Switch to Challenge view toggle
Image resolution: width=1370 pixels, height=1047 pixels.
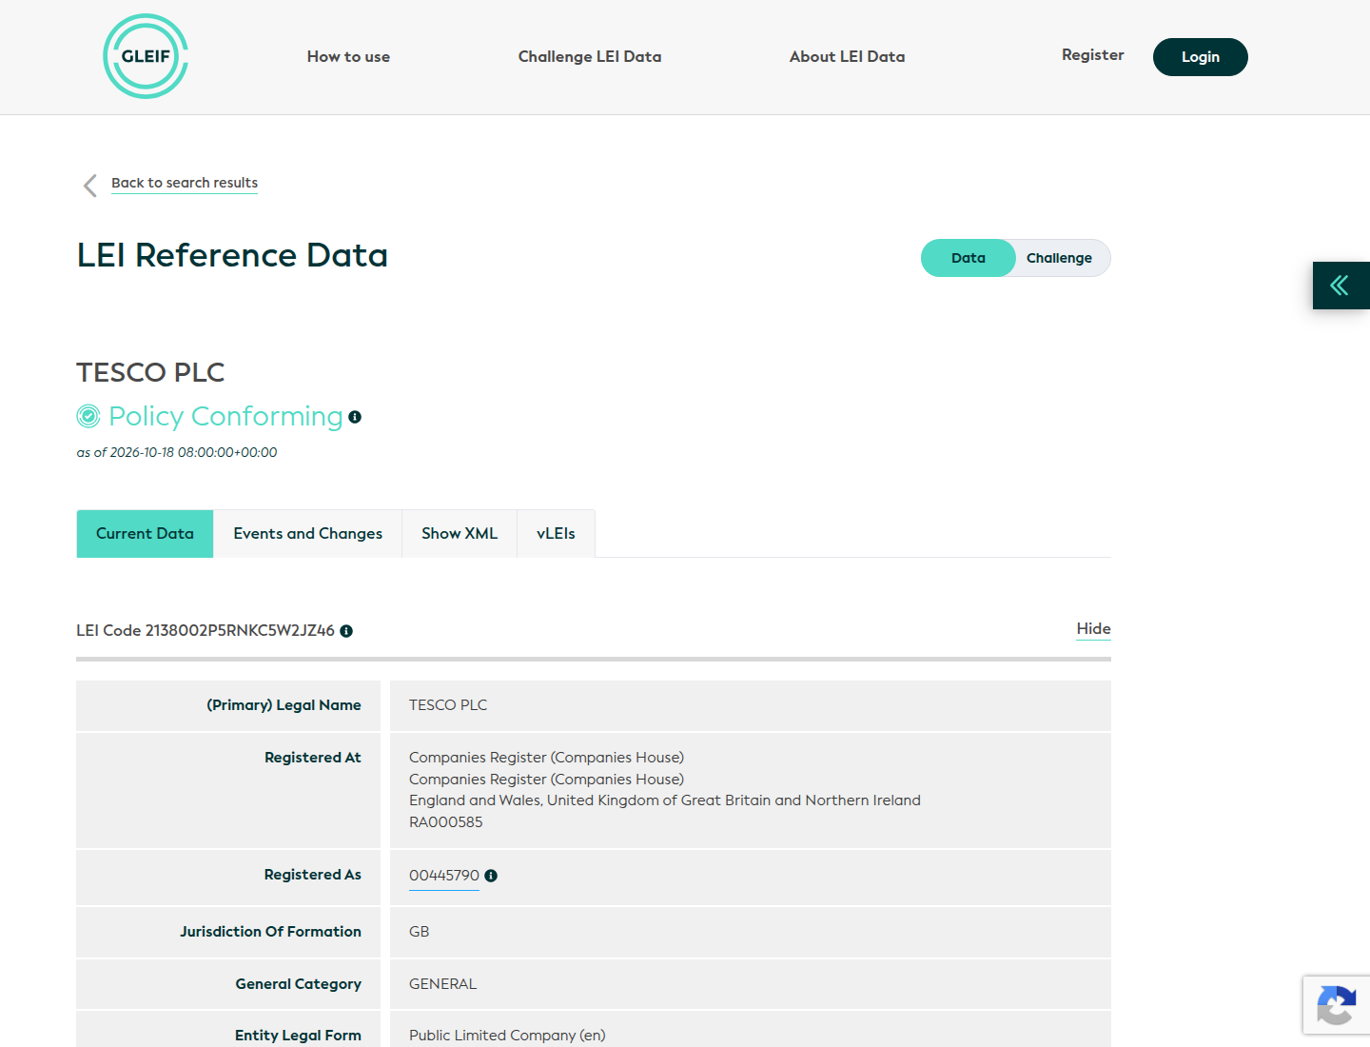(x=1060, y=258)
